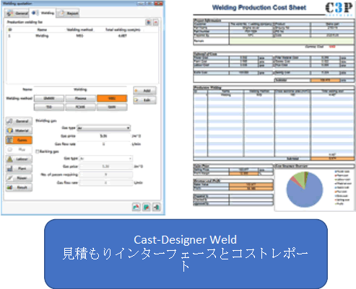This screenshot has width=356, height=289.
Task: Click the ID column header in the list
Action: [x=10, y=30]
